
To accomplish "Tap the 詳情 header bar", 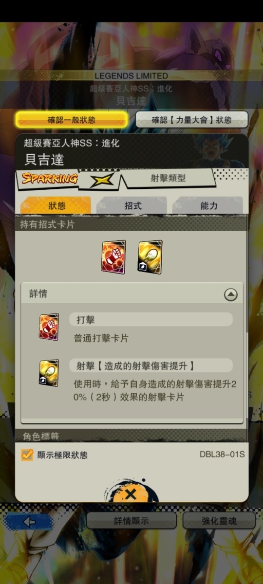I will pyautogui.click(x=131, y=294).
